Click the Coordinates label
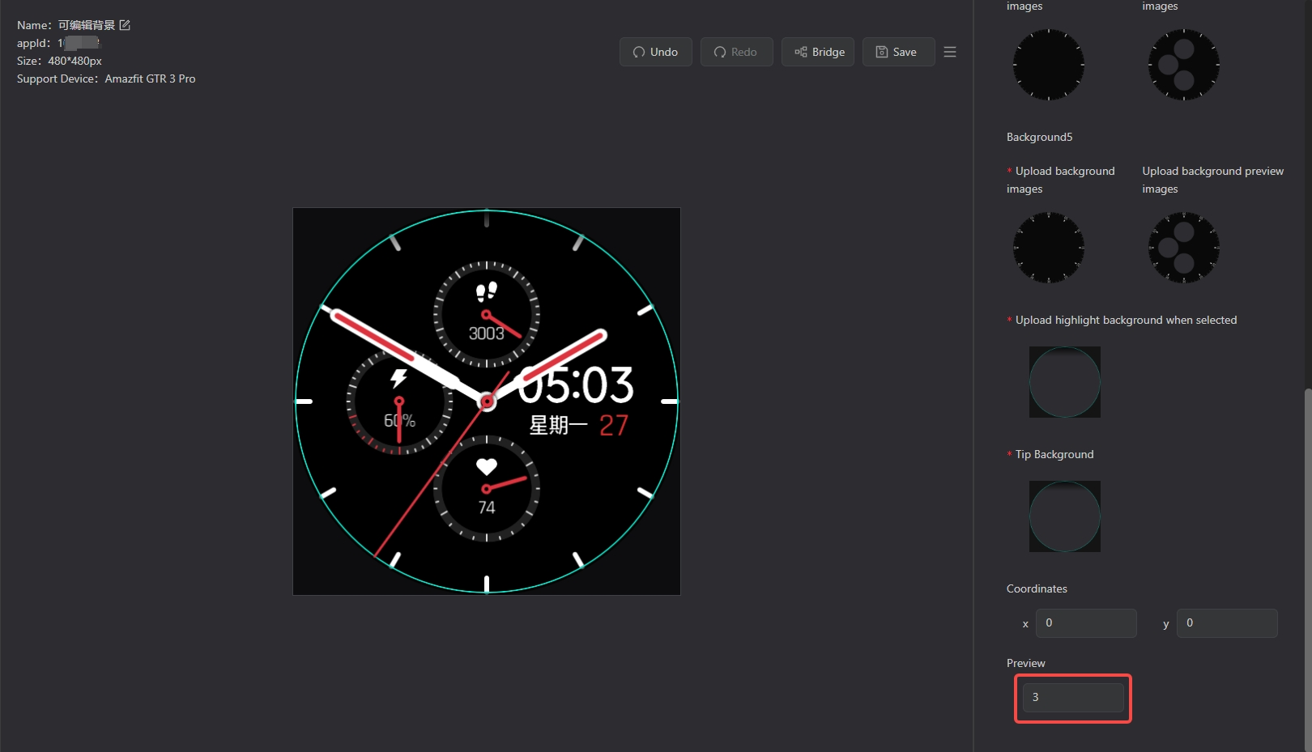Image resolution: width=1312 pixels, height=752 pixels. pyautogui.click(x=1037, y=588)
